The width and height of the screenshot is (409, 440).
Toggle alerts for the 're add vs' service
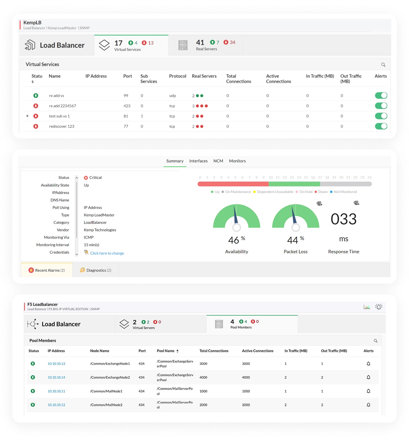(x=381, y=95)
